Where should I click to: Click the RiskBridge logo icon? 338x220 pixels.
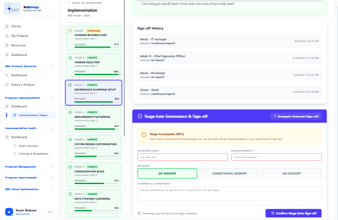pyautogui.click(x=12, y=9)
